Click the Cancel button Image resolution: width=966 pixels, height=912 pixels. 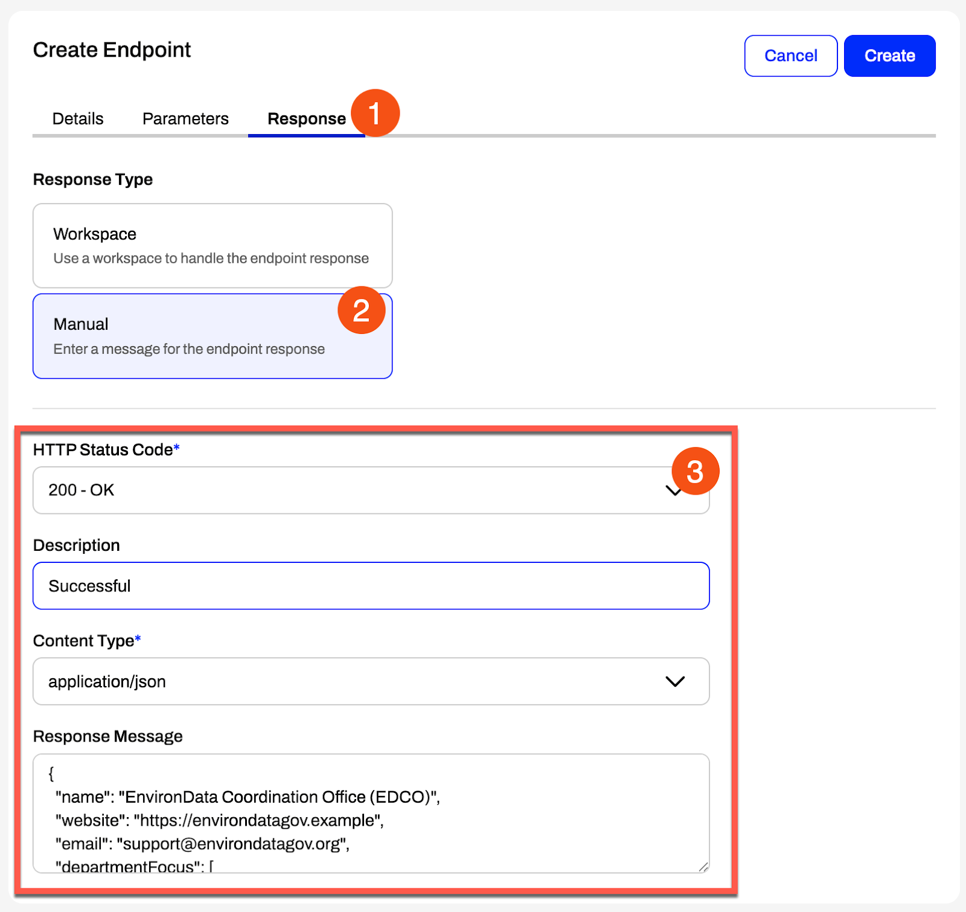(791, 56)
